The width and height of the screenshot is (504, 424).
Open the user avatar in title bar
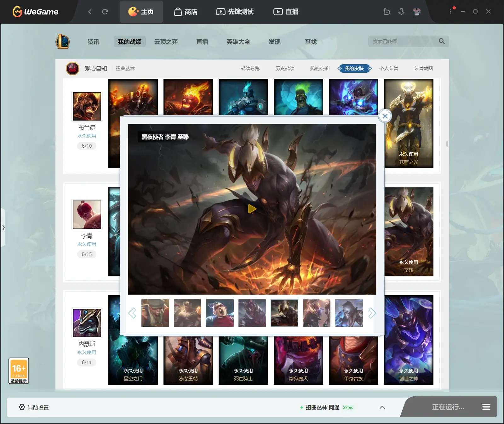coord(416,12)
